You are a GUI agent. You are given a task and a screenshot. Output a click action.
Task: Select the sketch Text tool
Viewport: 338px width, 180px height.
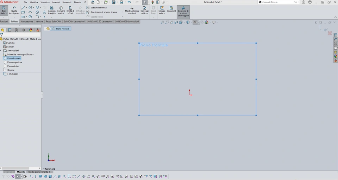click(44, 12)
